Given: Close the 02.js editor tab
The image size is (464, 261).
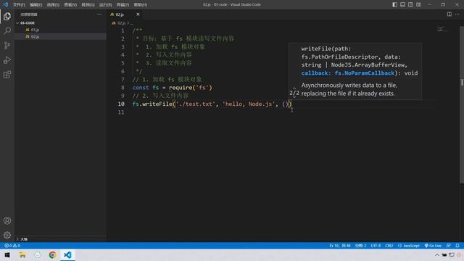Looking at the screenshot, I should pos(138,14).
